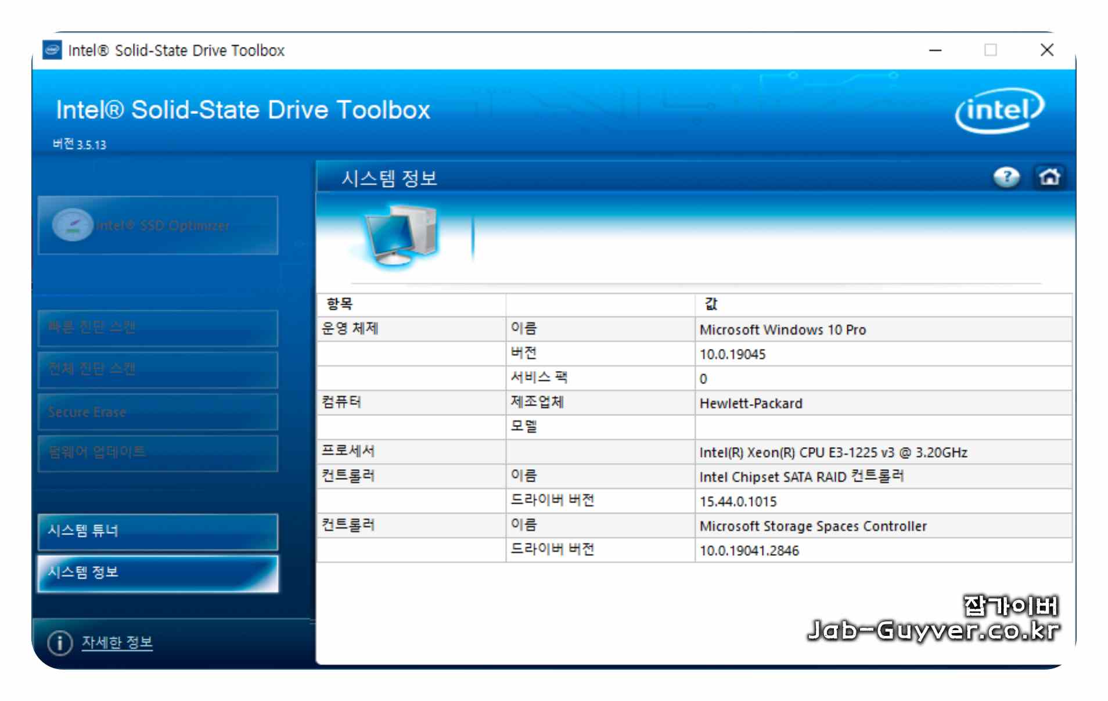The image size is (1108, 701).
Task: Open 시스템 튜너
Action: tap(158, 531)
